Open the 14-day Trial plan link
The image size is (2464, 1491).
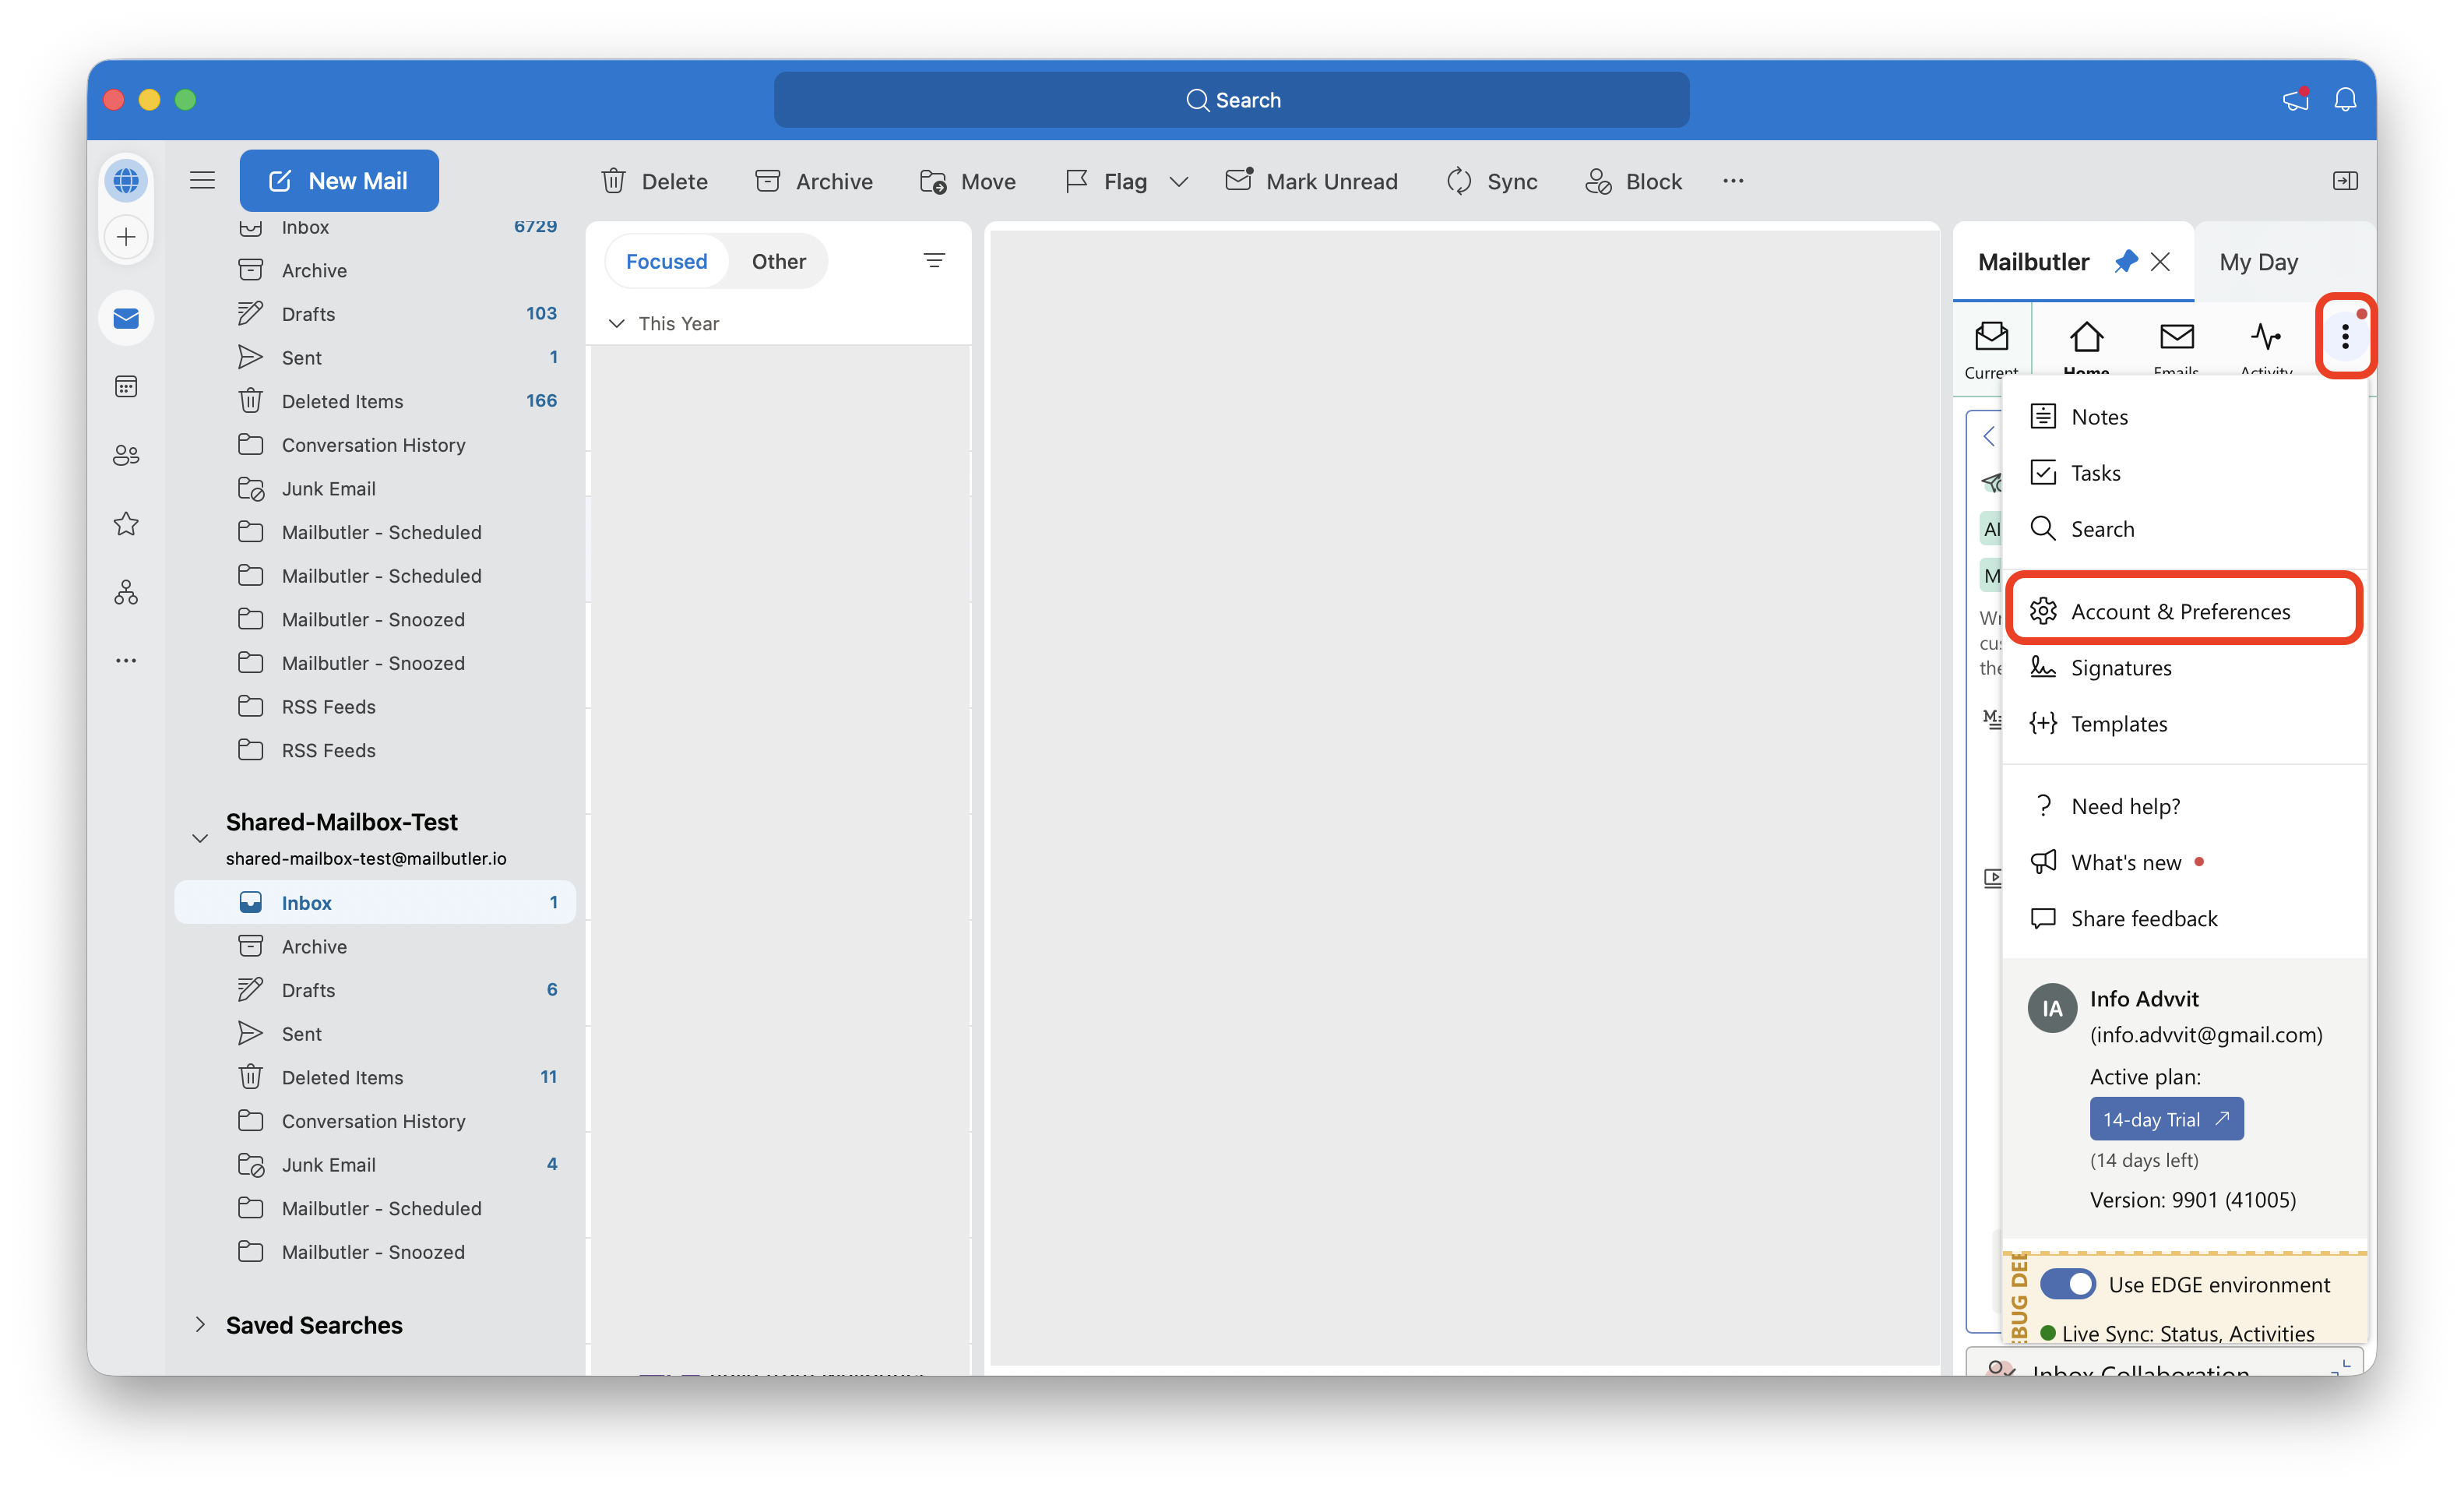click(x=2166, y=1118)
